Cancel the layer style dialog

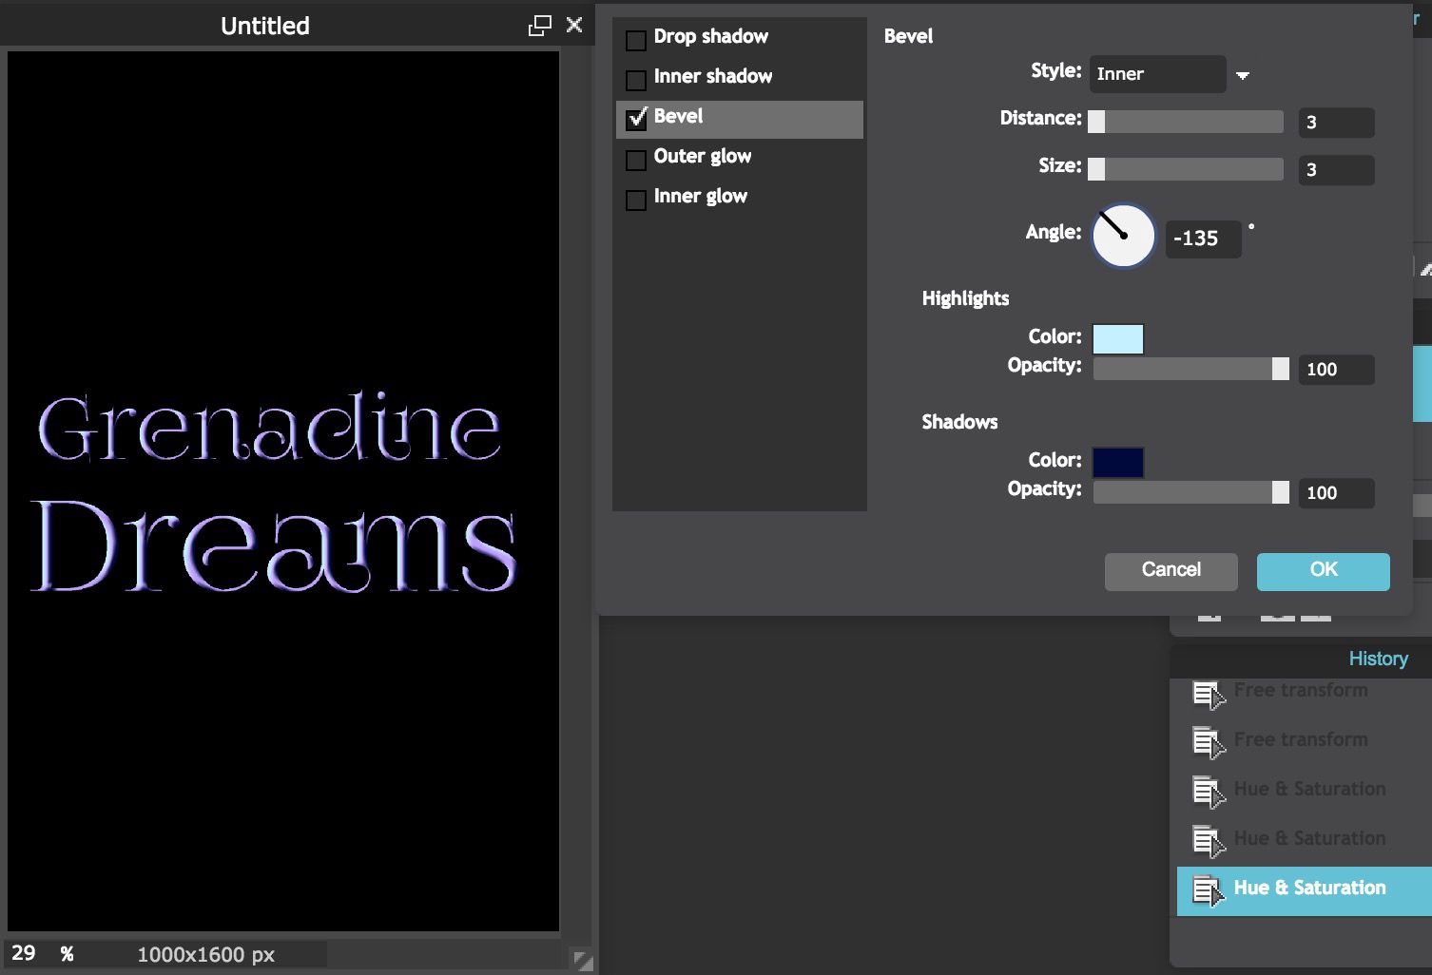point(1171,570)
